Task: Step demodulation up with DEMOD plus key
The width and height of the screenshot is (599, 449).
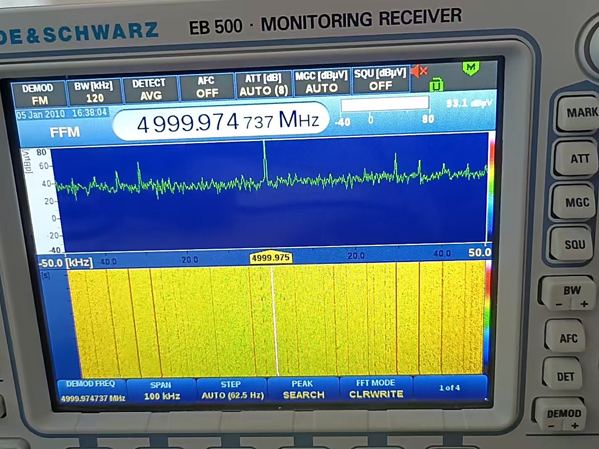Action: coord(574,426)
